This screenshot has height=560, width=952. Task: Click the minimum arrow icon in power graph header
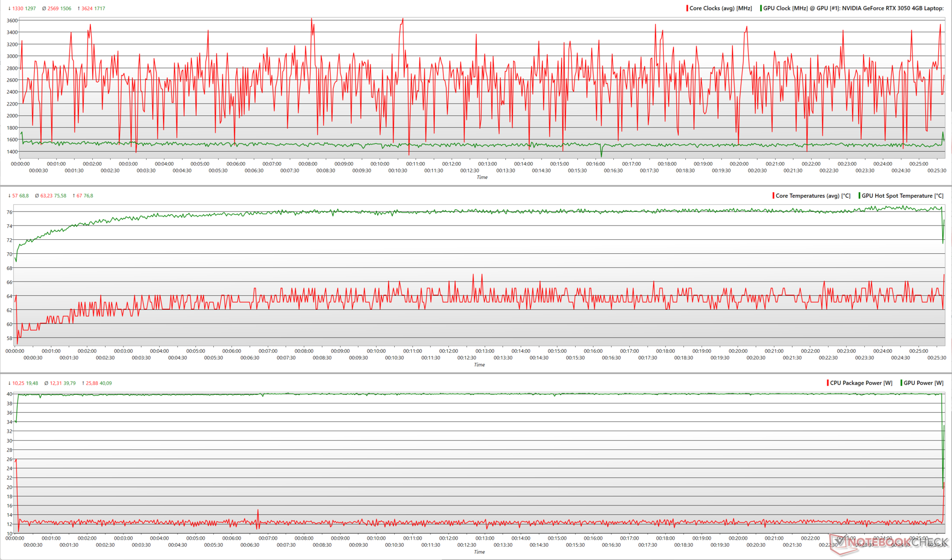pyautogui.click(x=9, y=383)
